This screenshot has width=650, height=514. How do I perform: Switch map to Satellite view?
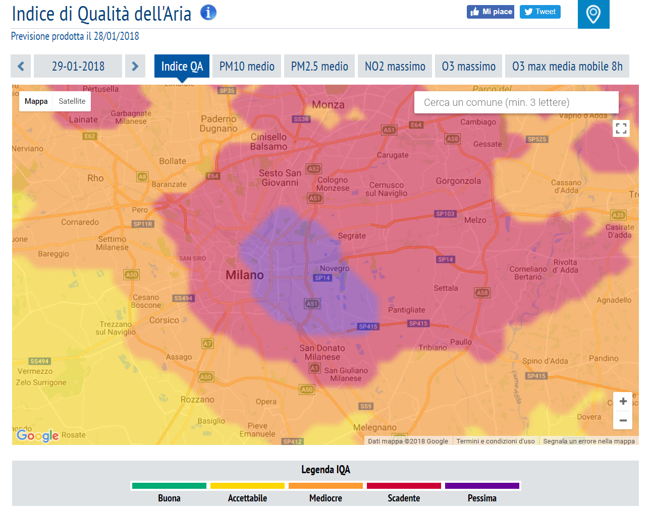(72, 101)
